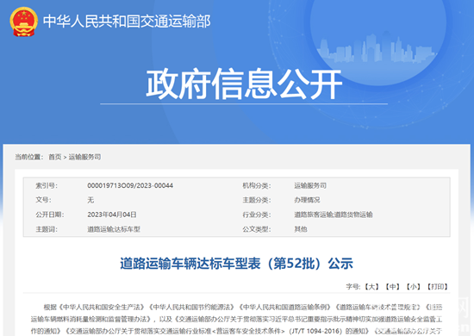Click the 公开日期 field label

[x=50, y=215]
